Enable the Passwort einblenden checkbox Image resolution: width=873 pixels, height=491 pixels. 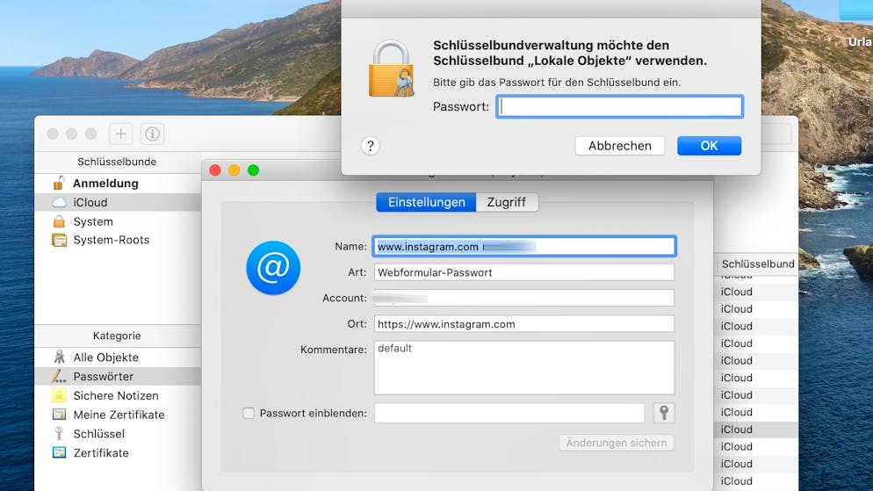(249, 413)
